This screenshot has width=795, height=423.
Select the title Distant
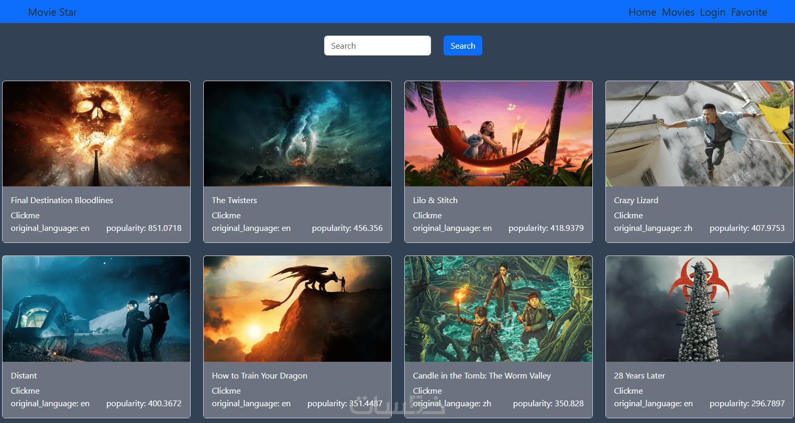click(24, 375)
